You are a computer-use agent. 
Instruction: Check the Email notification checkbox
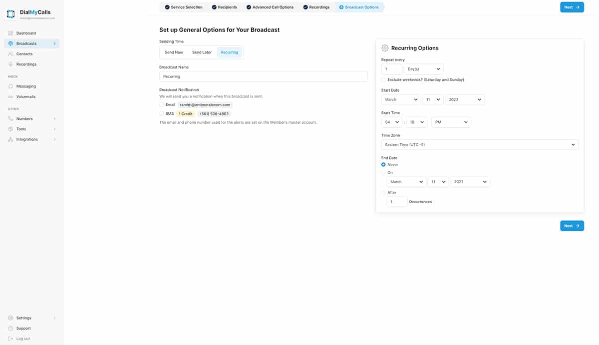pyautogui.click(x=162, y=105)
